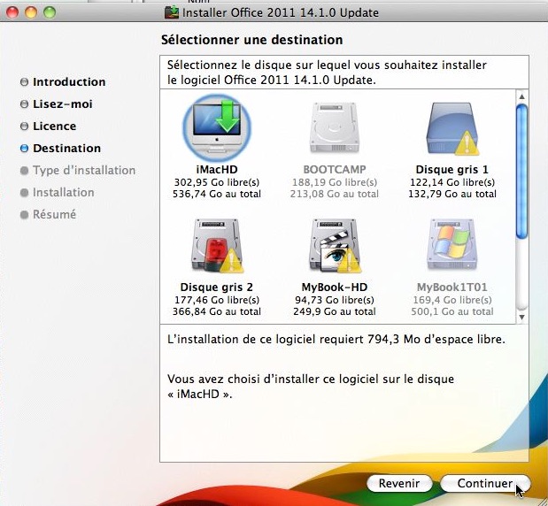The width and height of the screenshot is (548, 506).
Task: Click "536,74 Go au total" text
Action: coord(217,194)
